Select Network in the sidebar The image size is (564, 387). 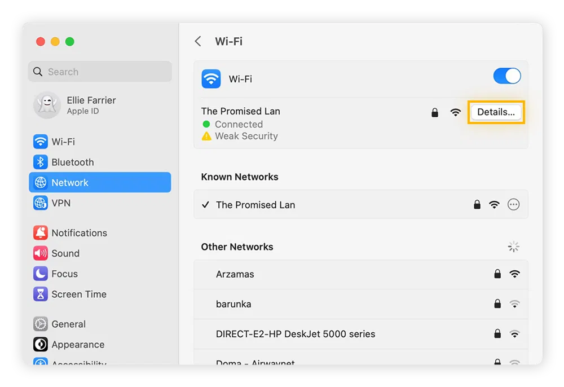coord(100,182)
